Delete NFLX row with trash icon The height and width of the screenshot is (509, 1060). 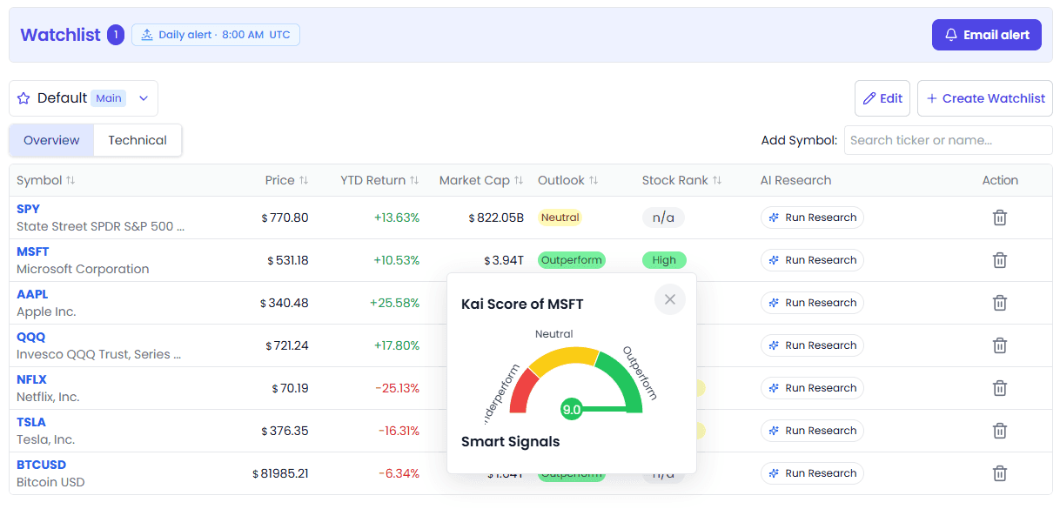click(x=1000, y=388)
